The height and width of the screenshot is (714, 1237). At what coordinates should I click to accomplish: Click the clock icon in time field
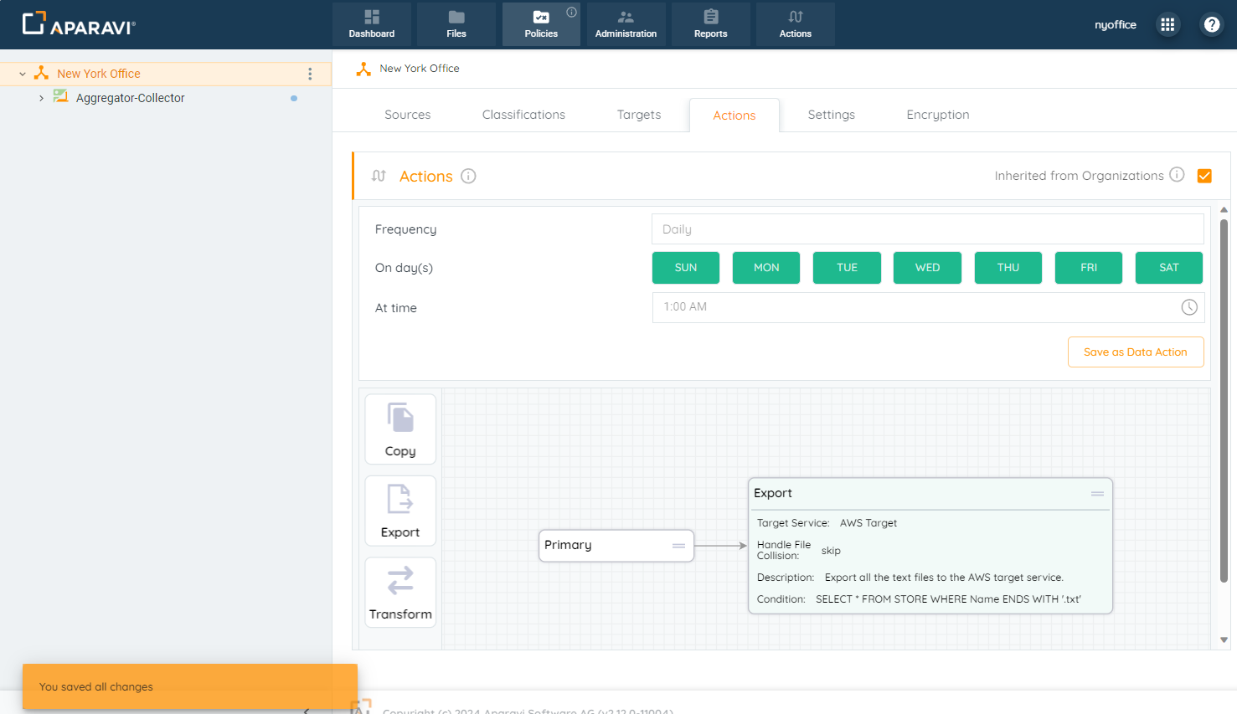click(x=1188, y=307)
